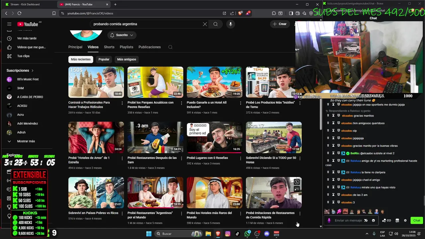Open Lugares con 0 Reseñas options menu

(x=241, y=158)
